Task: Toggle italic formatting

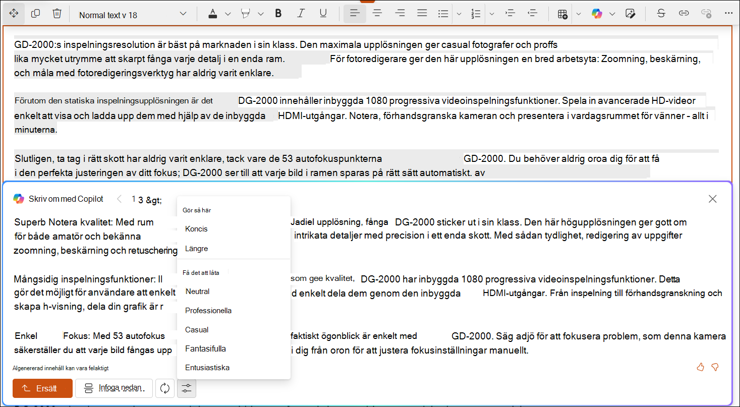Action: (301, 14)
